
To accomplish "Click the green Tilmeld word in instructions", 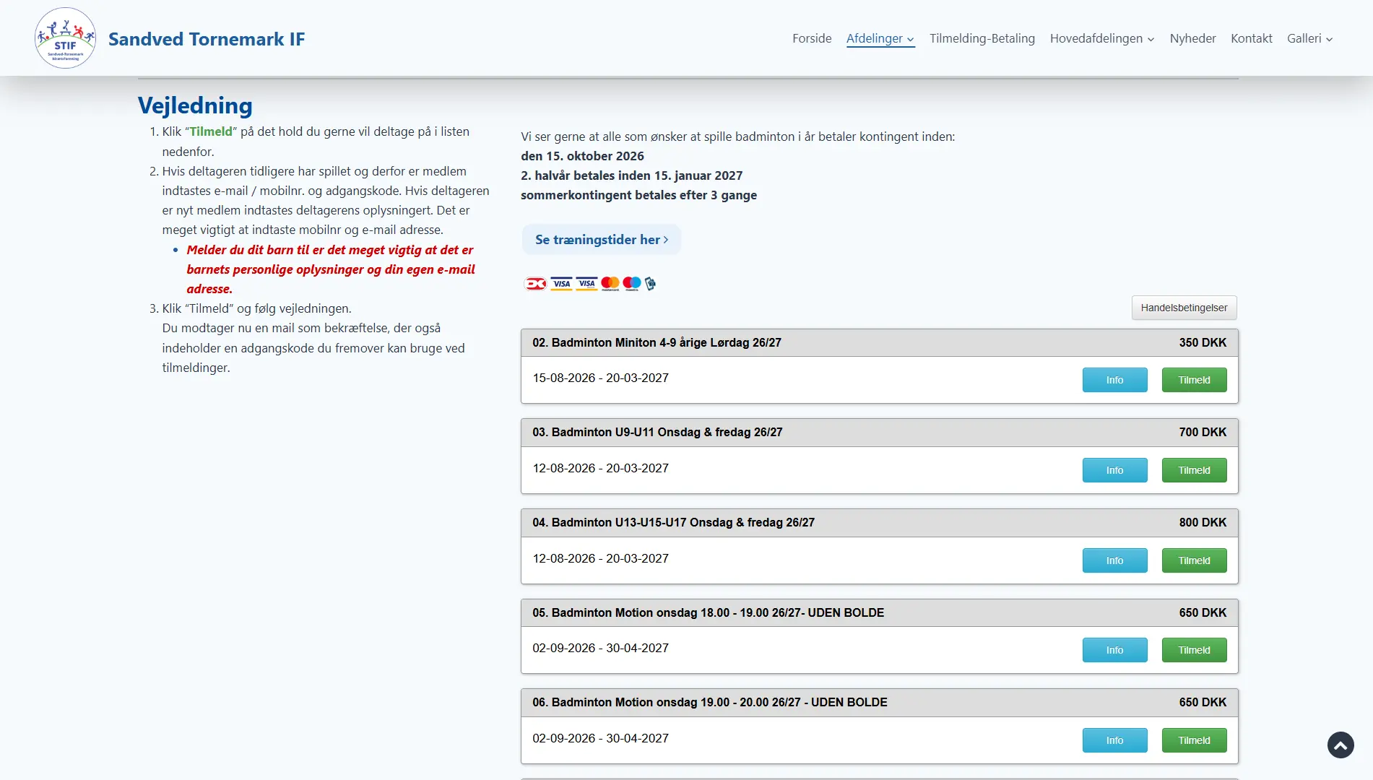I will click(211, 131).
